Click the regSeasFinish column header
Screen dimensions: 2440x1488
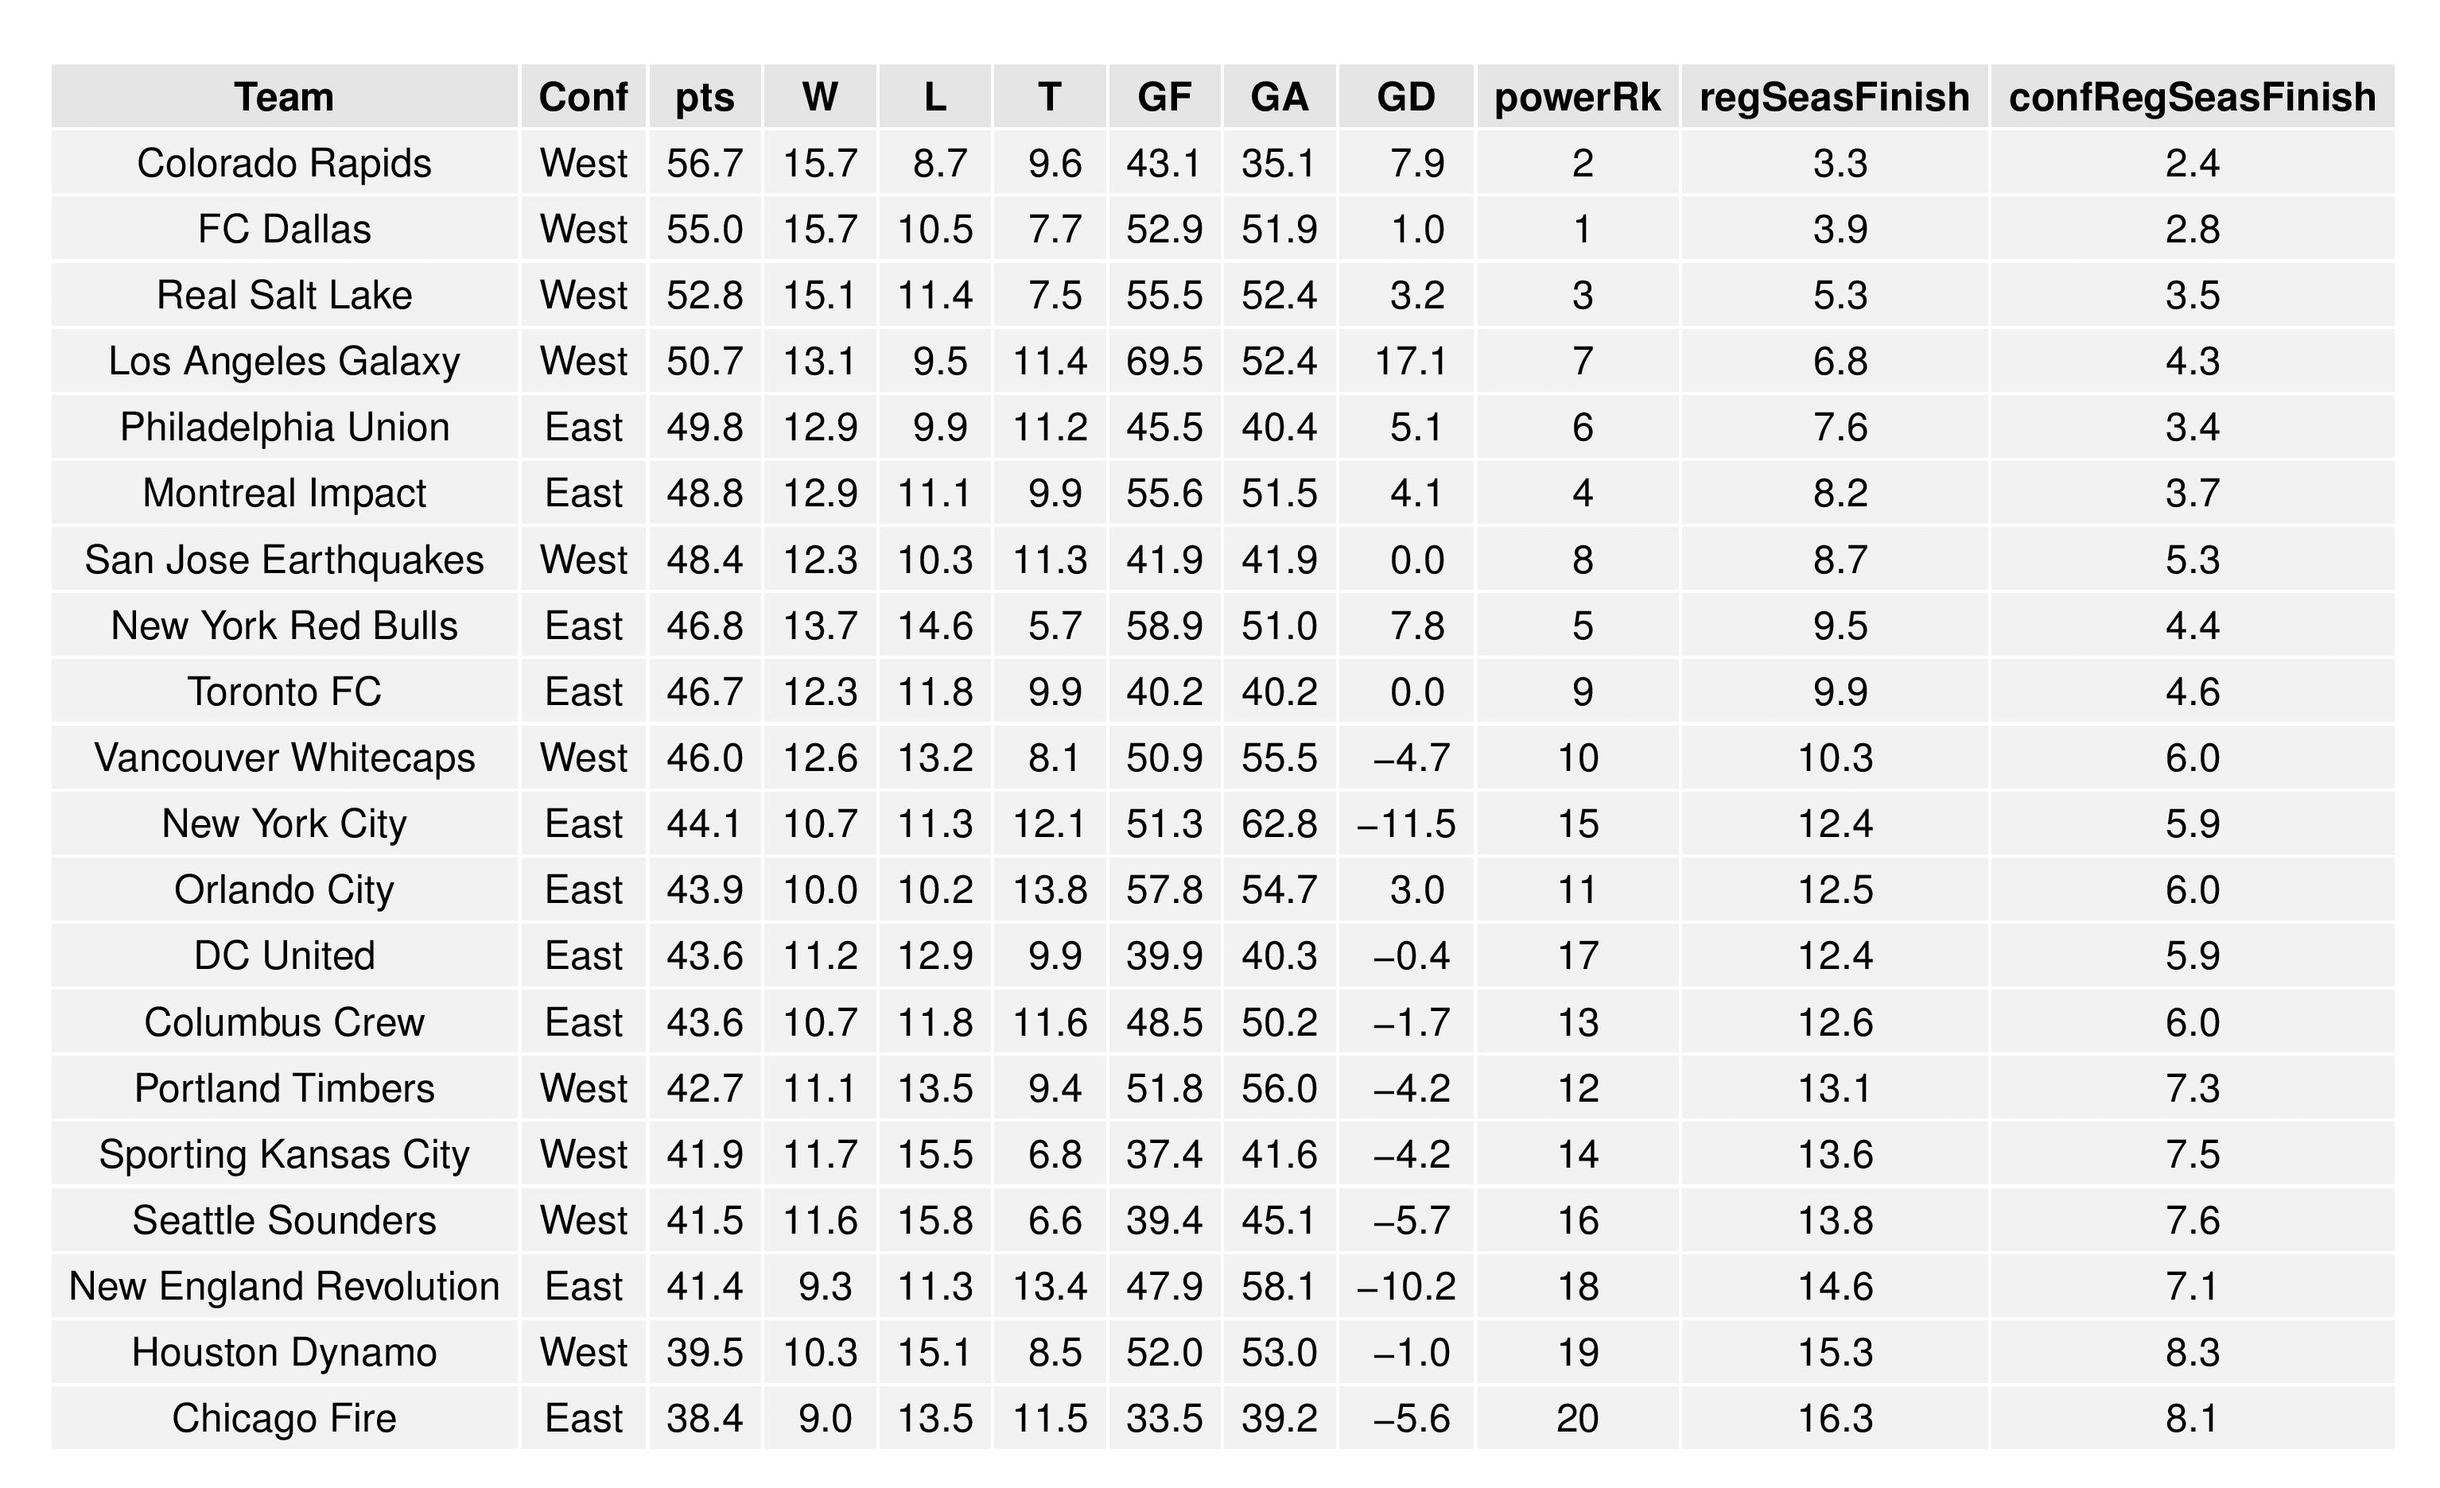(1834, 97)
